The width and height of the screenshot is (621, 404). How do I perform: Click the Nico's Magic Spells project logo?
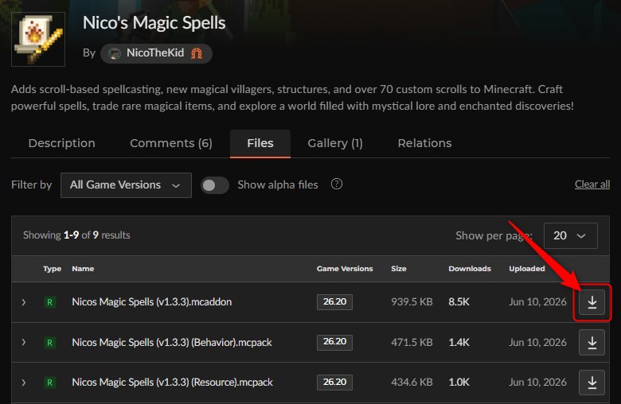coord(38,39)
